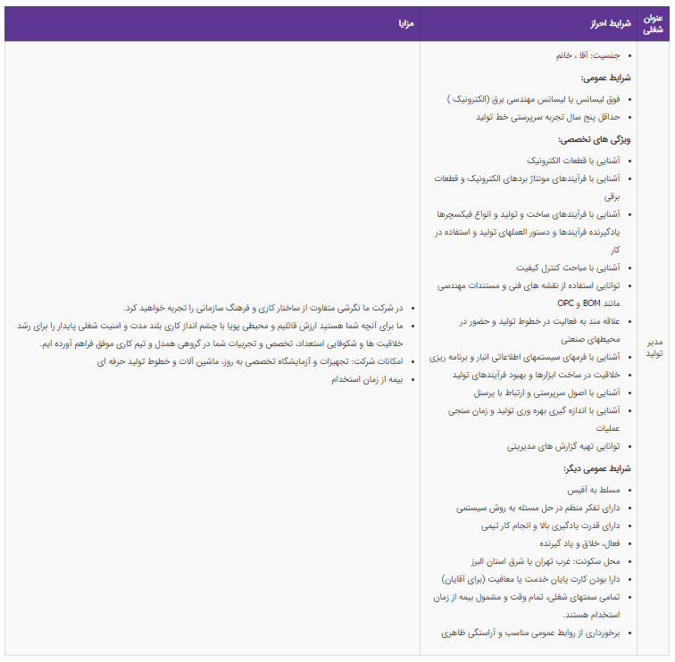Viewport: 675px width, 662px height.
Task: Click the line 'علاقه مند به فعالیت در خطوط تولید'
Action: 539,330
